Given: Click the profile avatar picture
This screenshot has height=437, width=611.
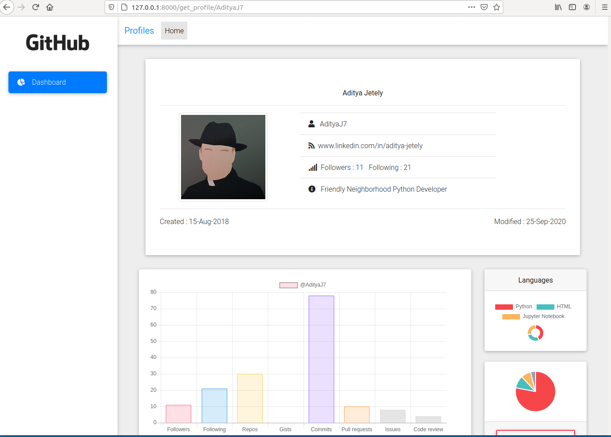Looking at the screenshot, I should [x=223, y=157].
